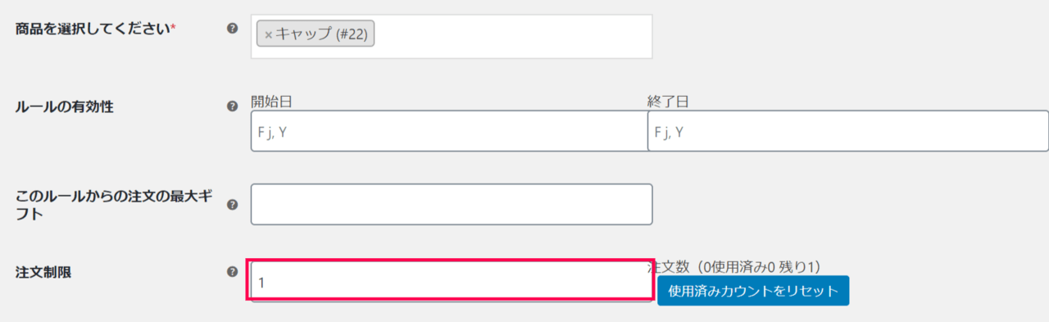The width and height of the screenshot is (1049, 322).
Task: Focus the 最大ギフト input field
Action: tap(452, 204)
